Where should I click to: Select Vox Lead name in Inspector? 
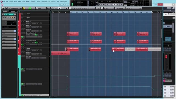pos(9,15)
